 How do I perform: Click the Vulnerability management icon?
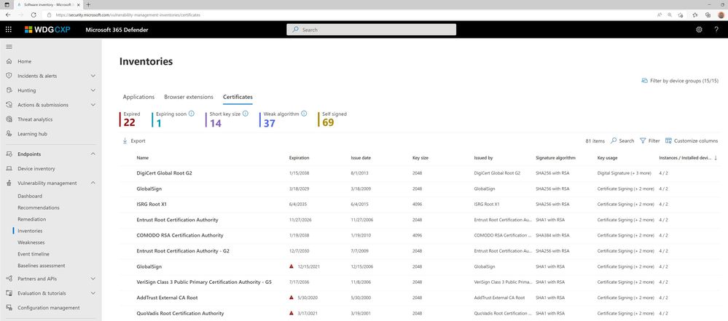coord(9,183)
